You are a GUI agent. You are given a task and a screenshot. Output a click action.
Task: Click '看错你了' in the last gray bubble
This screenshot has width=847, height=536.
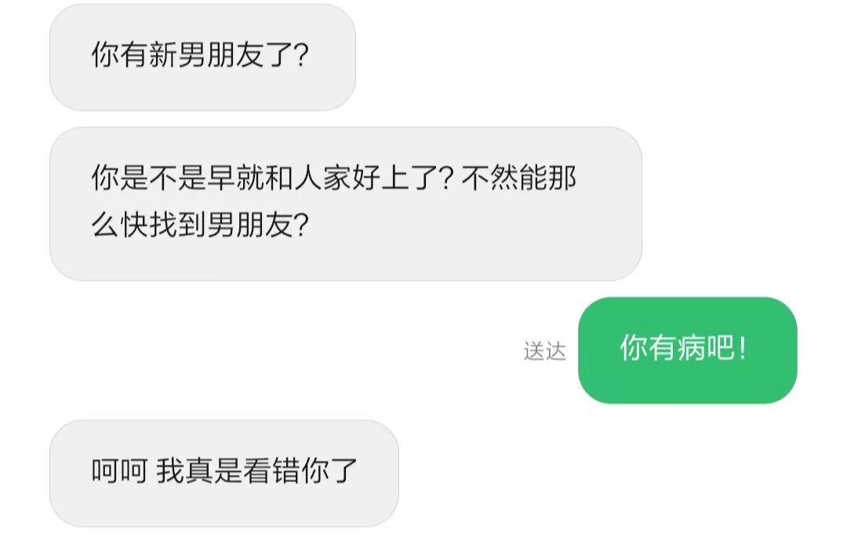[301, 471]
